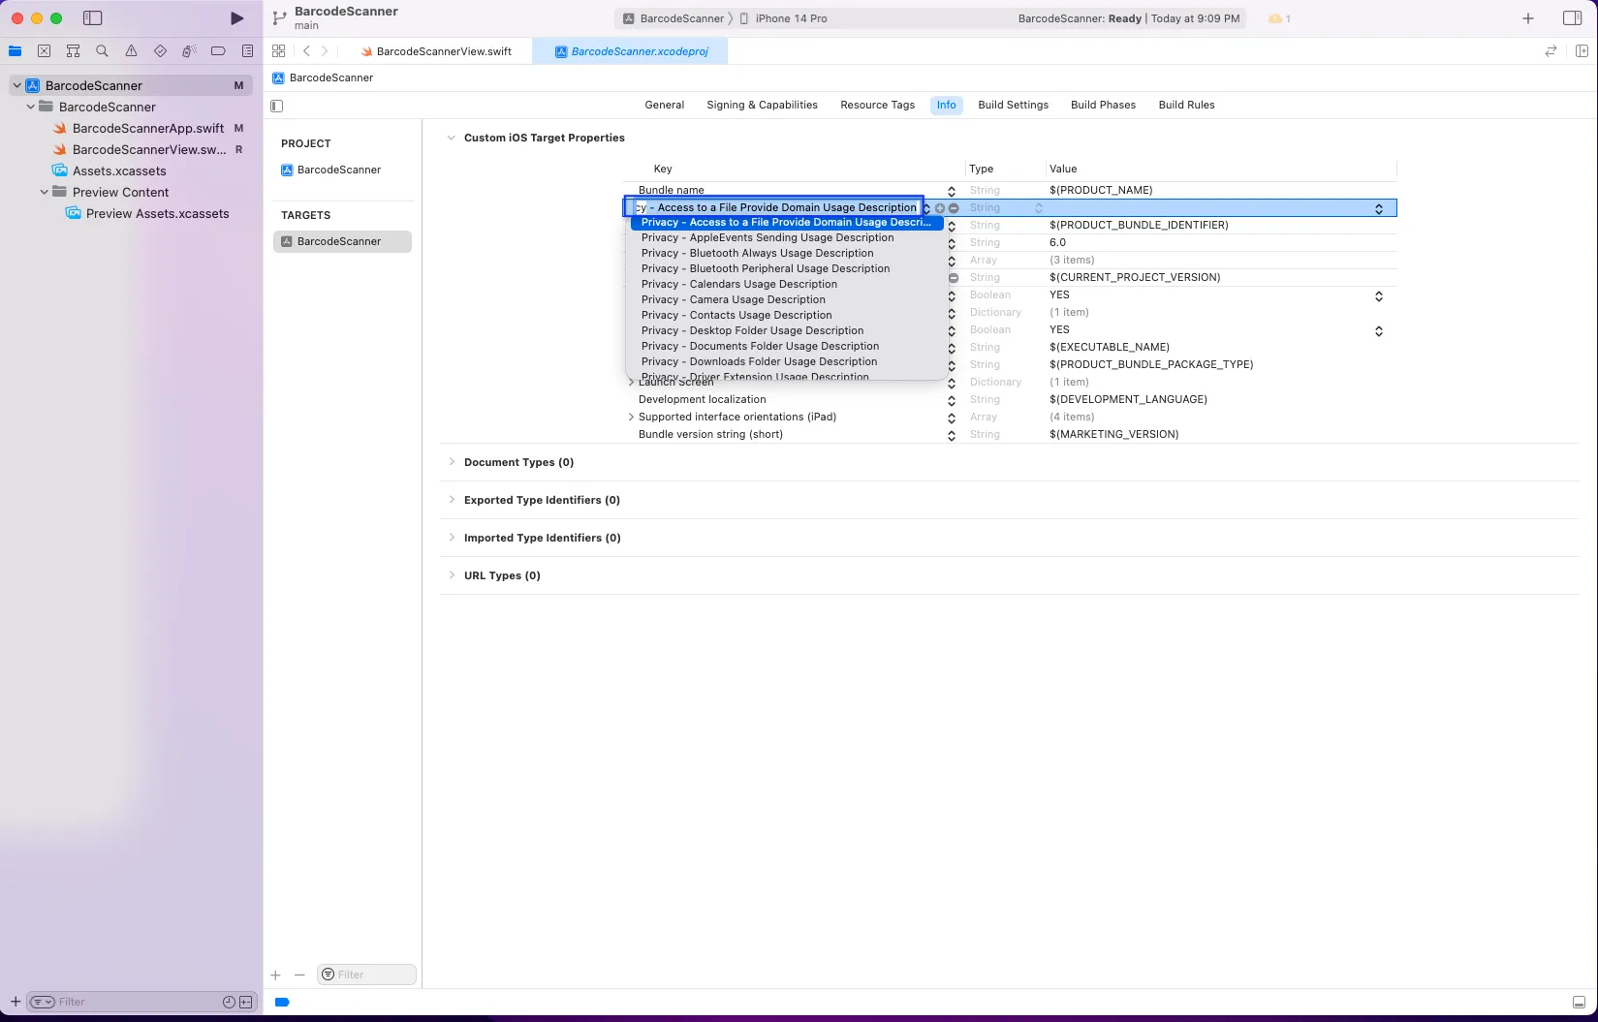This screenshot has height=1022, width=1598.
Task: Click the related items grid icon
Action: click(279, 51)
